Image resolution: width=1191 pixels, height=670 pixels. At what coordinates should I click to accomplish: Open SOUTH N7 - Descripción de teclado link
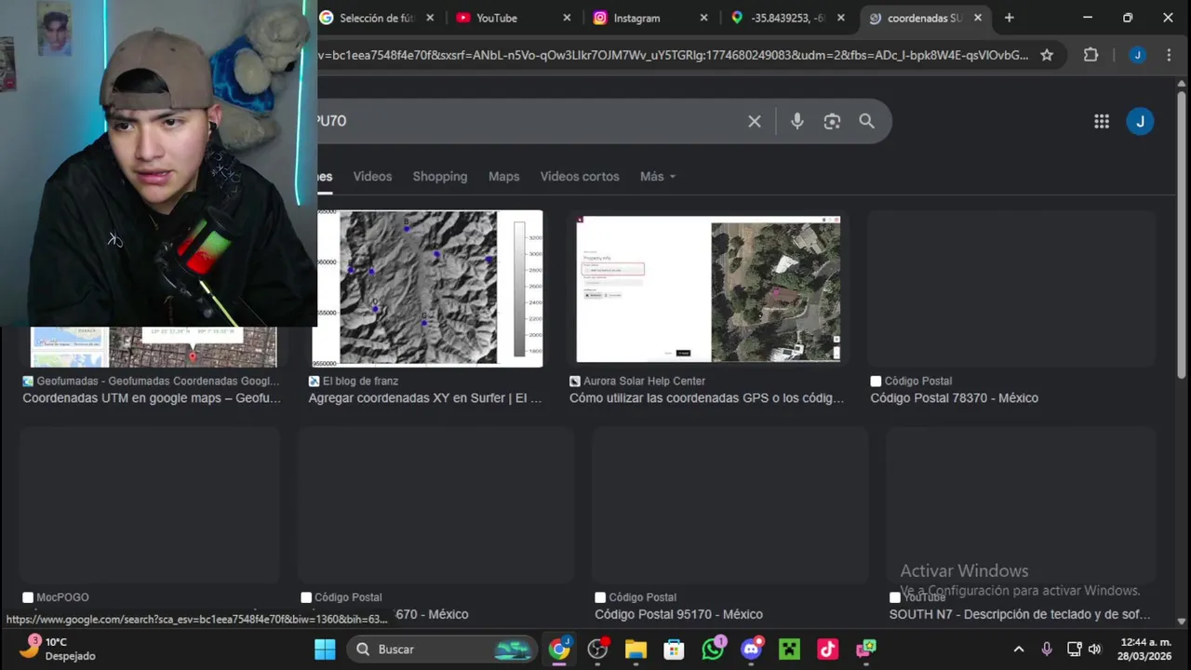tap(1020, 614)
